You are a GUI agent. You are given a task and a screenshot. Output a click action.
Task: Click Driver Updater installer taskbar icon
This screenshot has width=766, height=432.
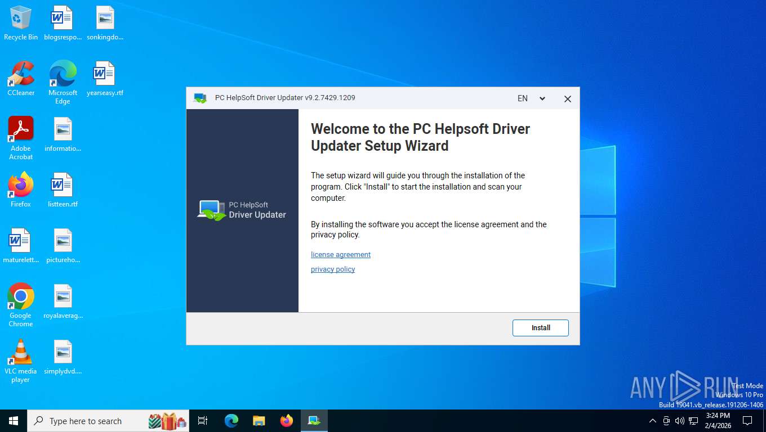pyautogui.click(x=314, y=421)
